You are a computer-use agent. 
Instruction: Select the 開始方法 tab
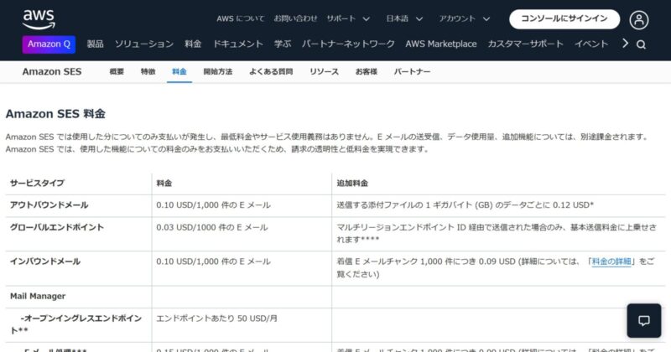tap(217, 72)
